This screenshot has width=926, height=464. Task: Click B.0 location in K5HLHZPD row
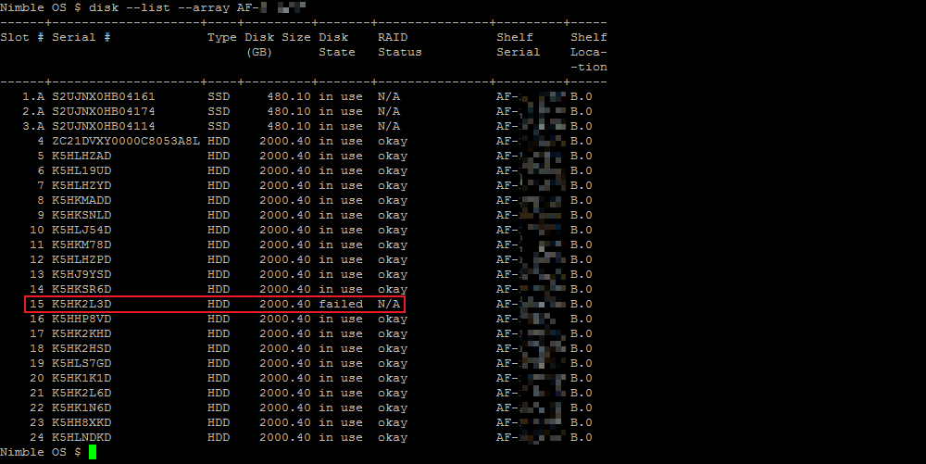pos(582,259)
